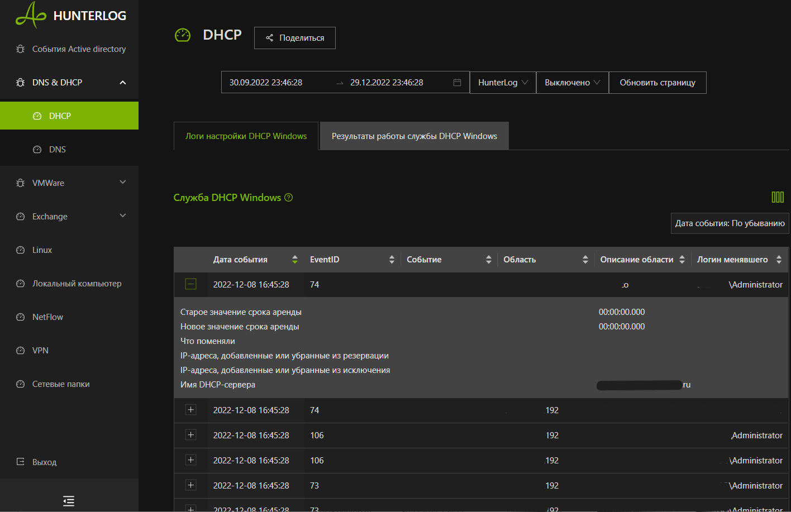Screen dimensions: 791x512
Task: Open События Active directory menu item
Action: point(69,49)
